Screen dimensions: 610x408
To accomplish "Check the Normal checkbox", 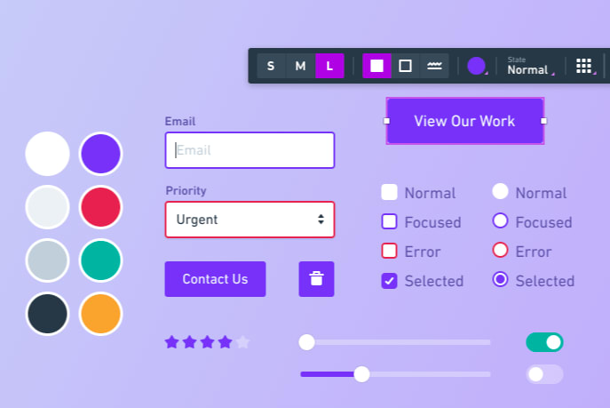I will coord(389,192).
